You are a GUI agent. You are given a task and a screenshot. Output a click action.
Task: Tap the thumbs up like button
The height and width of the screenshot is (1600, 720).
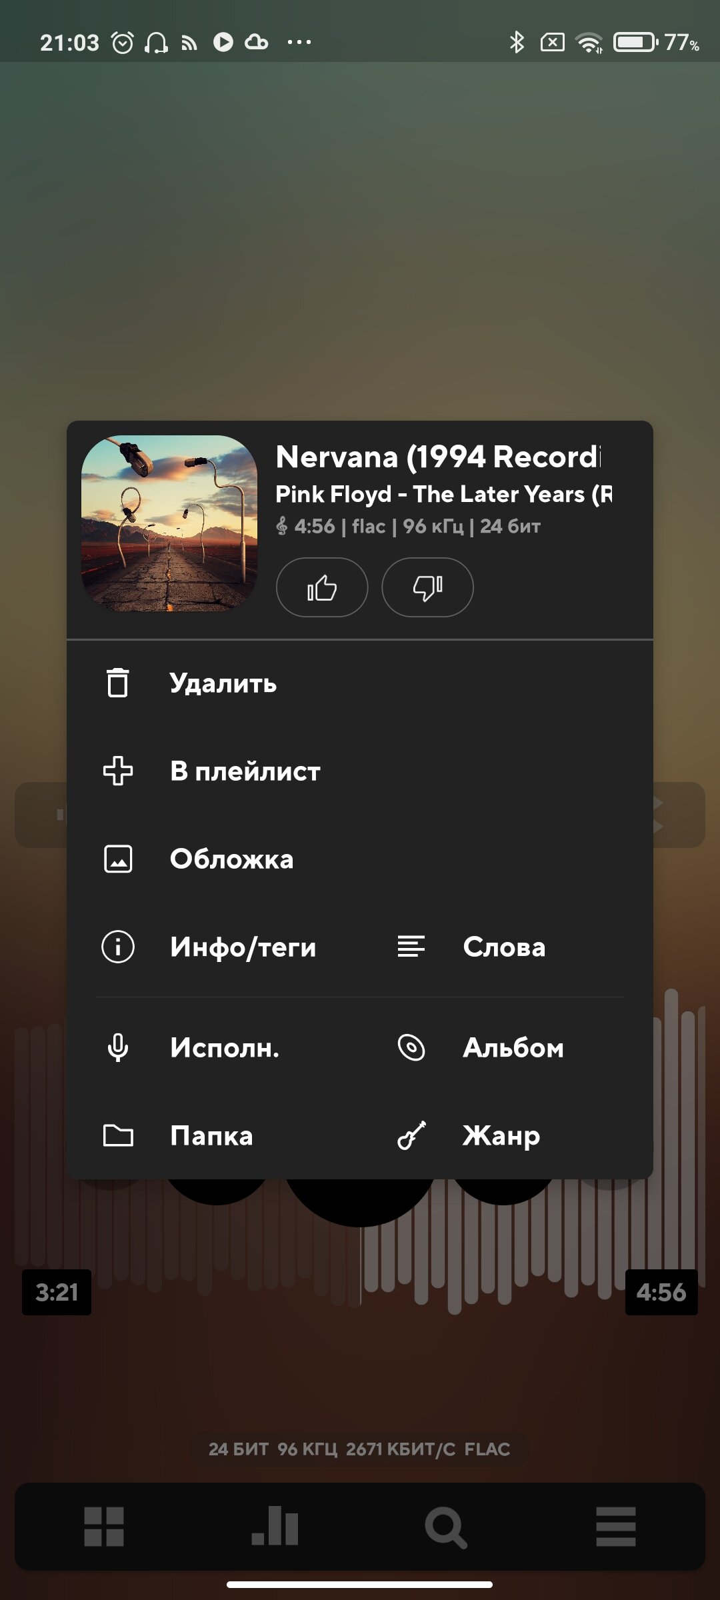[x=322, y=587]
